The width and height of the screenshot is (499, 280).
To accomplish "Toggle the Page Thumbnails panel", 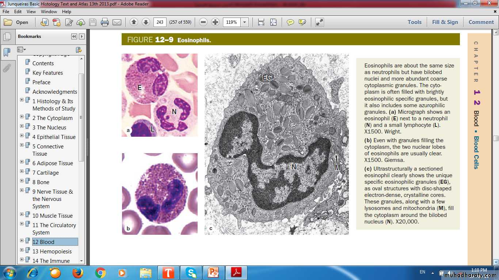I will [x=7, y=37].
